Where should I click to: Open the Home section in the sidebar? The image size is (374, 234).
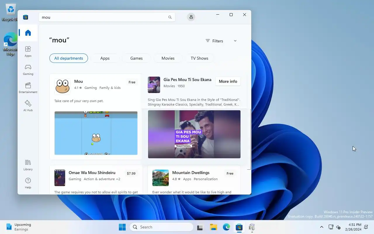pyautogui.click(x=28, y=33)
